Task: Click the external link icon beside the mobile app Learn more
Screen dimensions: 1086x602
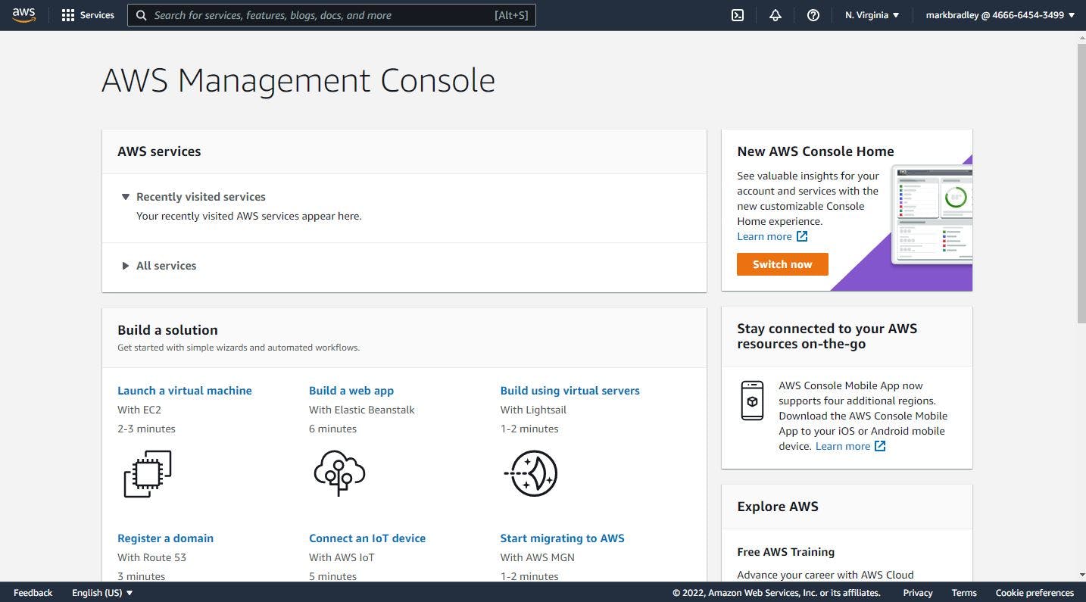Action: (x=880, y=446)
